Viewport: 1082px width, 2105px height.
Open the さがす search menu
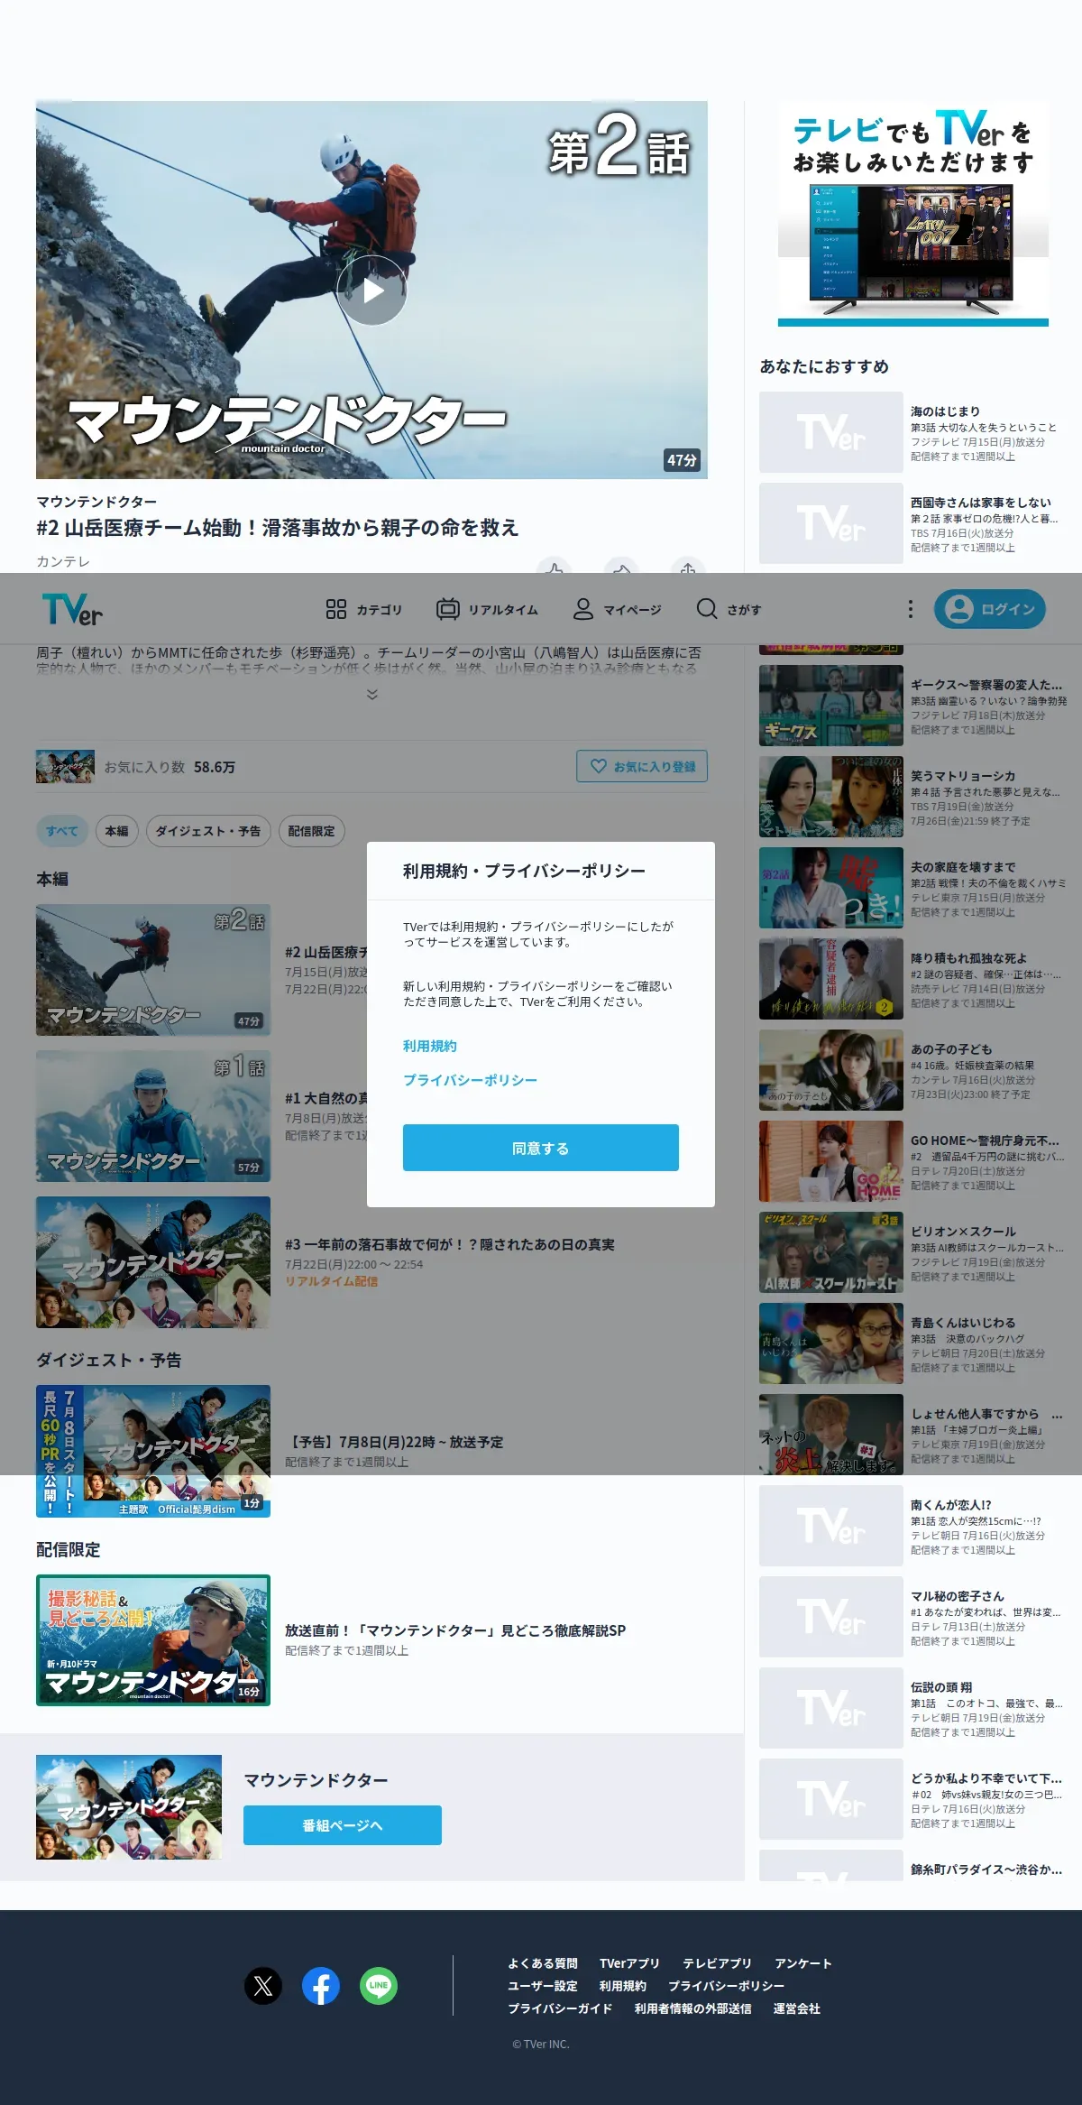[729, 610]
